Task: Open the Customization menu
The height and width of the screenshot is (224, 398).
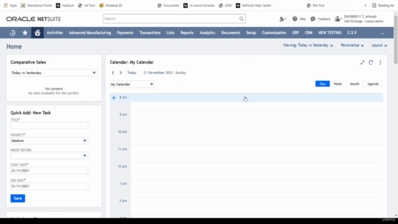Action: click(x=274, y=33)
